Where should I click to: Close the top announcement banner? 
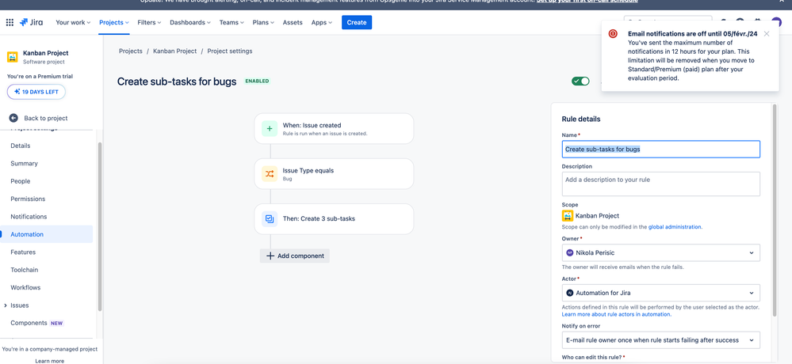(782, 2)
